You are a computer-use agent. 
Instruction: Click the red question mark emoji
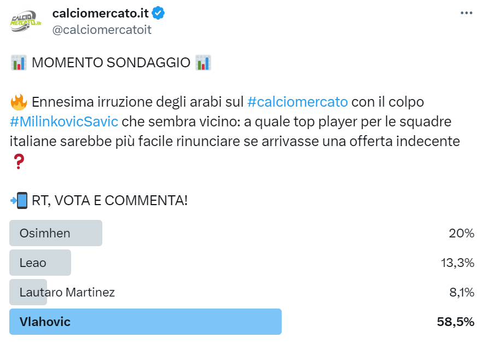click(x=18, y=161)
